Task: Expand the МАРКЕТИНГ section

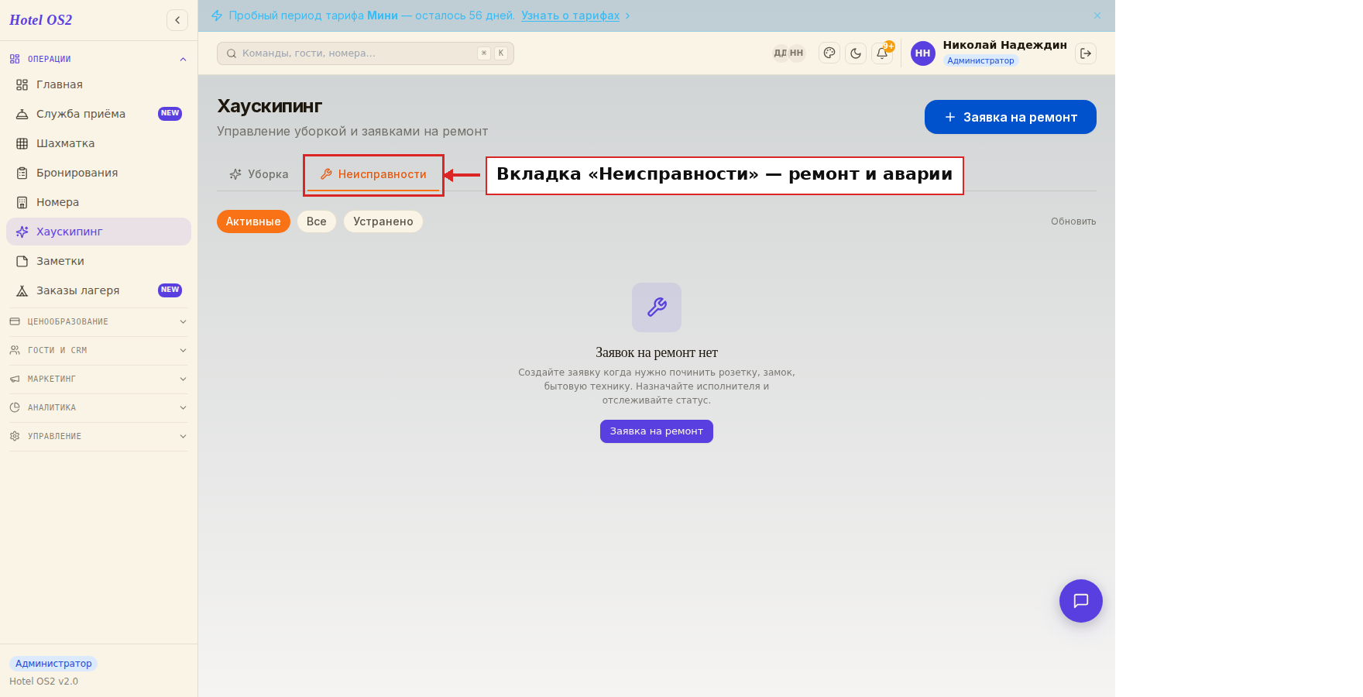Action: coord(98,379)
